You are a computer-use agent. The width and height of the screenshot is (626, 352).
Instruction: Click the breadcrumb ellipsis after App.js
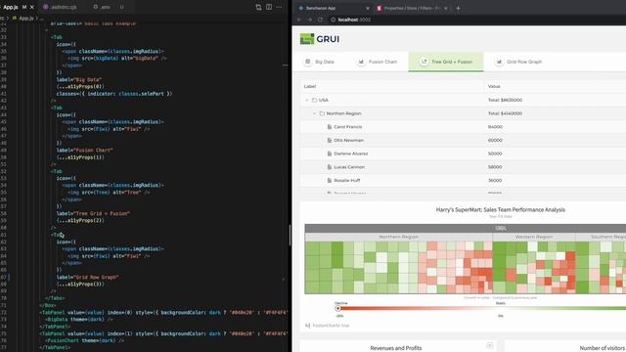click(x=42, y=19)
